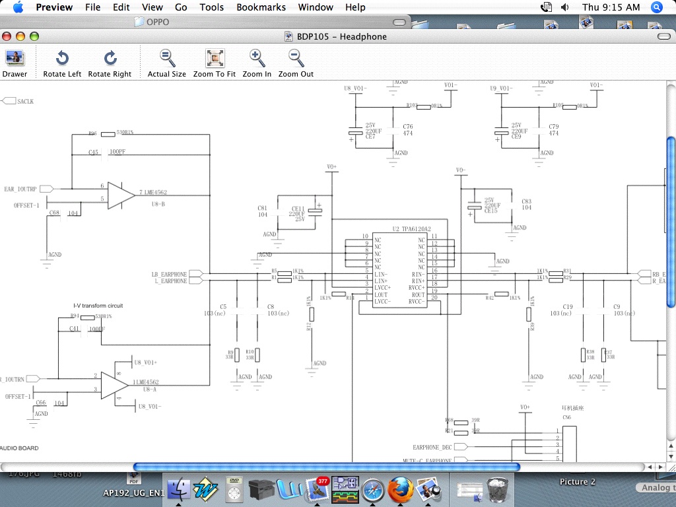Toggle the OPPO window toolbar pill button
Image resolution: width=676 pixels, height=507 pixels.
point(399,22)
